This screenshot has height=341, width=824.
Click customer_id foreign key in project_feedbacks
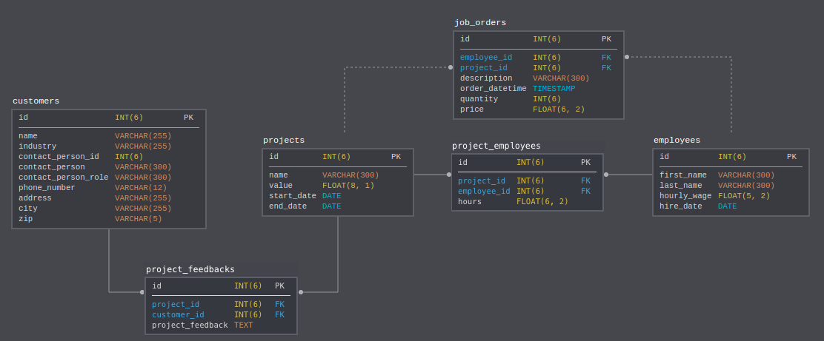click(222, 315)
